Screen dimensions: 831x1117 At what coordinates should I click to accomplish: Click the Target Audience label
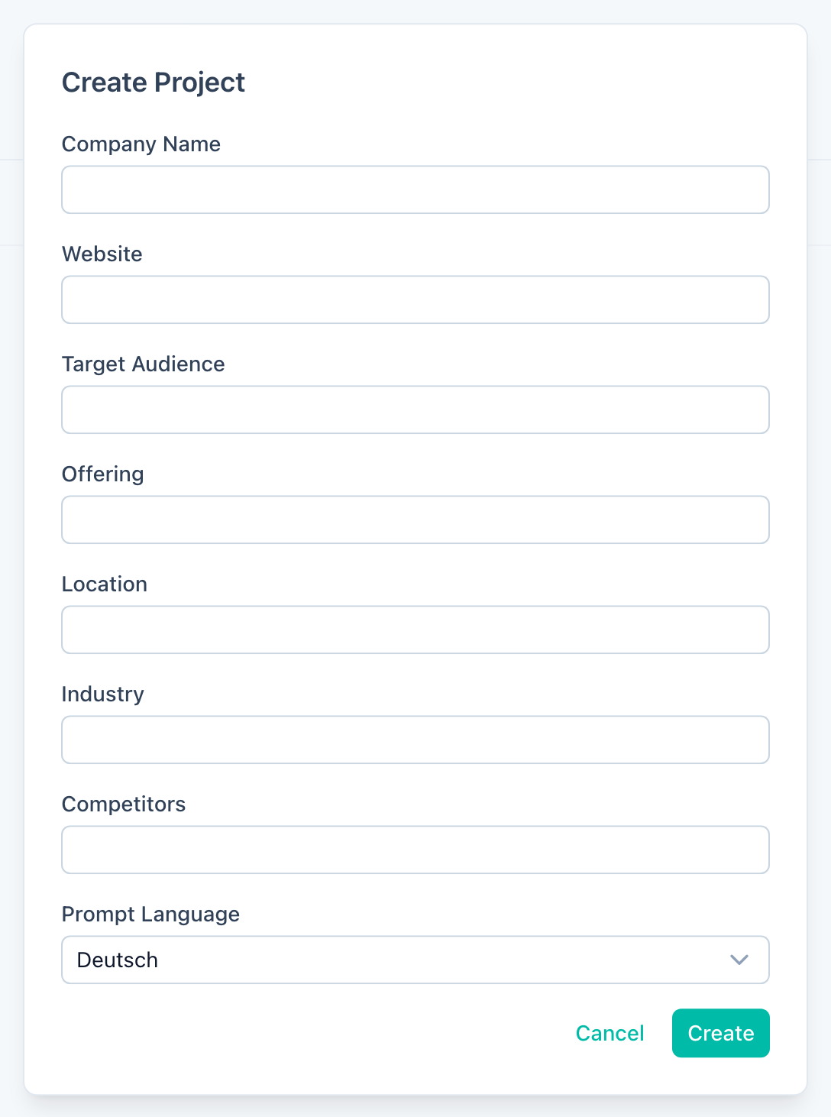pos(144,364)
